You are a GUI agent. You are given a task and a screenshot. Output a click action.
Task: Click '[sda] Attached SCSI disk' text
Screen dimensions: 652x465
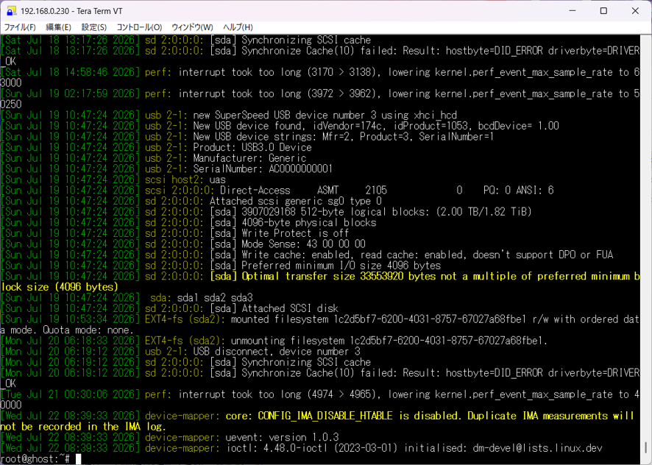(274, 309)
